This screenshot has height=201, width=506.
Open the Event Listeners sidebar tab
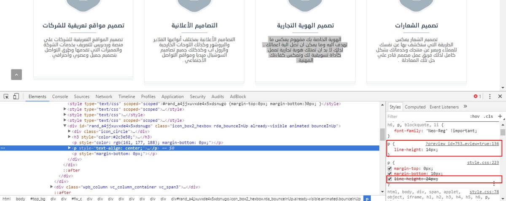444,107
